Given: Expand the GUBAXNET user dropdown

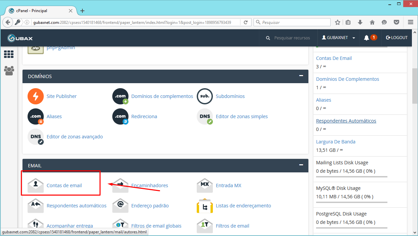Looking at the screenshot, I should [339, 38].
